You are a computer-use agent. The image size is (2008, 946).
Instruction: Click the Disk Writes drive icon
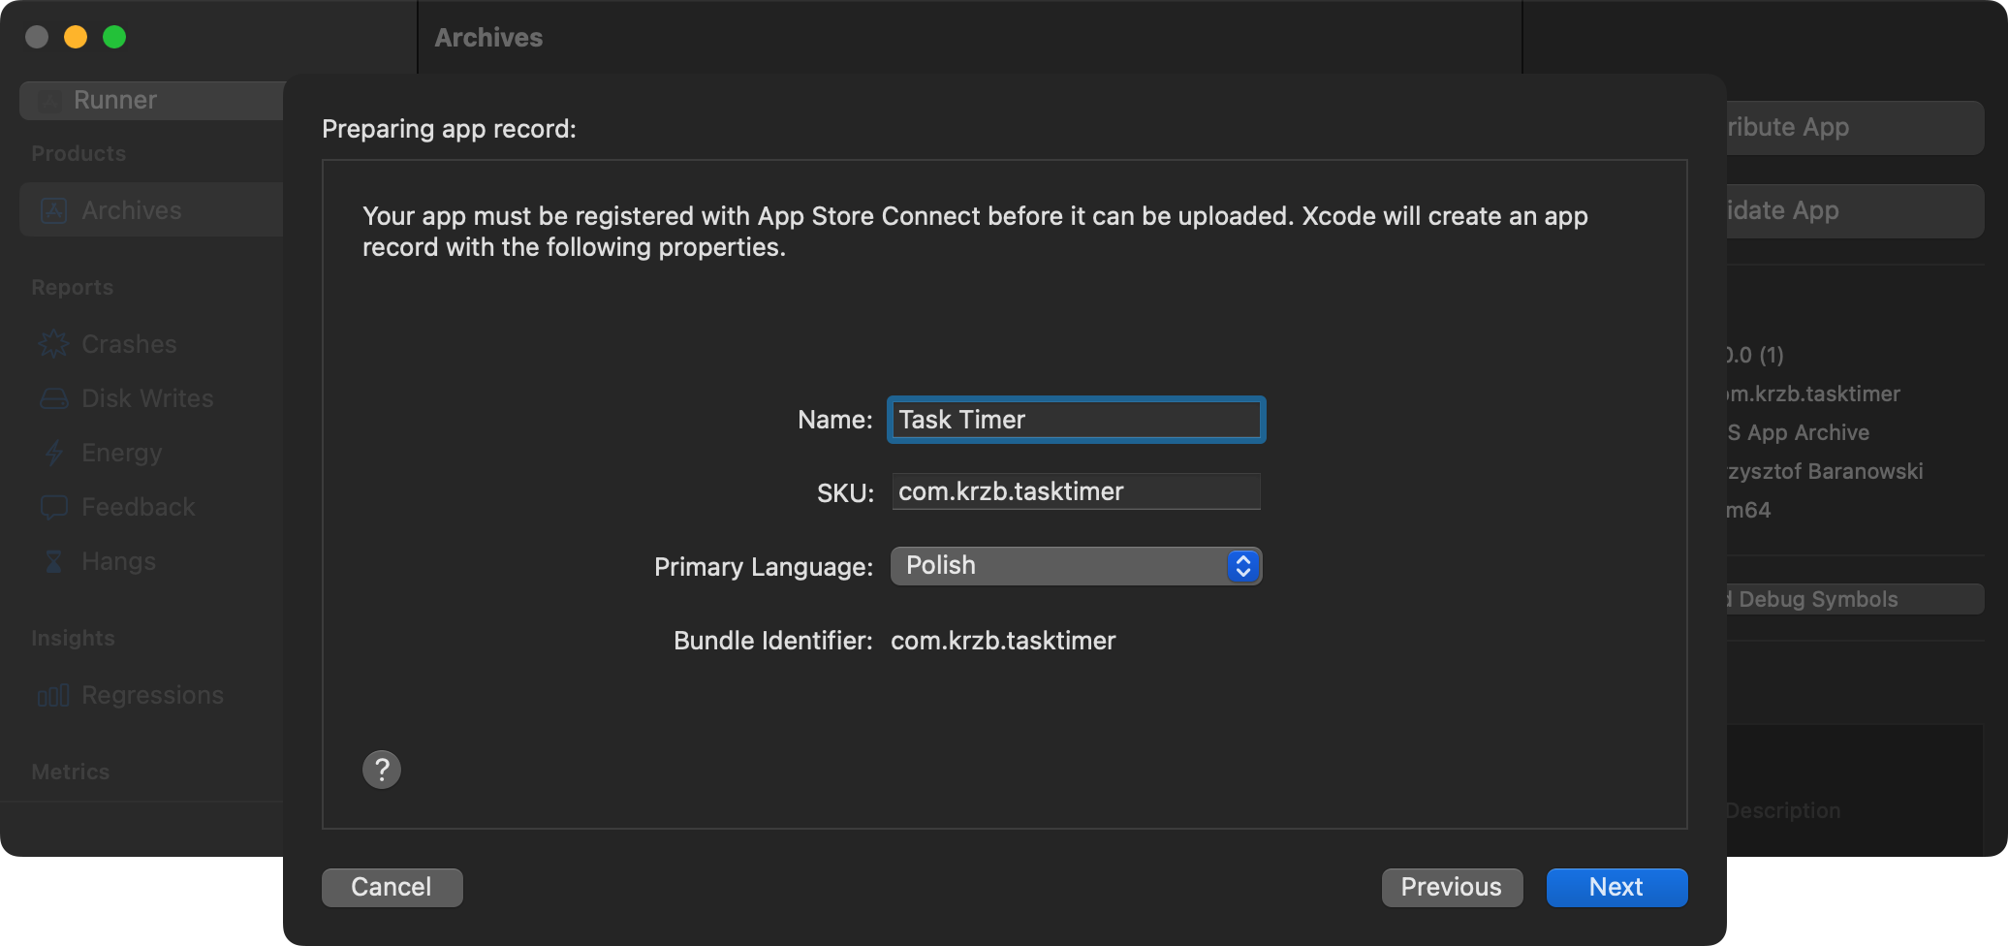point(54,398)
